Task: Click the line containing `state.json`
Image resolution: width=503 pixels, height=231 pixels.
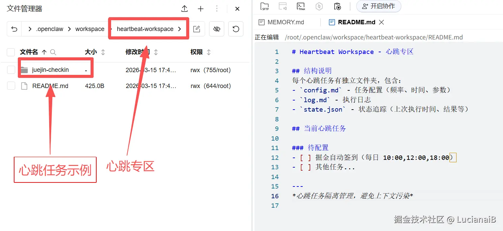Action: pos(380,109)
